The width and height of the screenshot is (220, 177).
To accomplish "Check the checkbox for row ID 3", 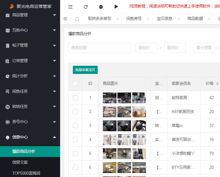I will click(x=75, y=125).
